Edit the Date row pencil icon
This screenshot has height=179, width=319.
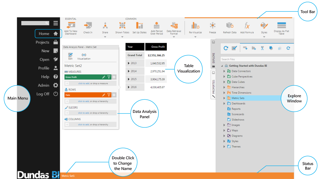(103, 95)
